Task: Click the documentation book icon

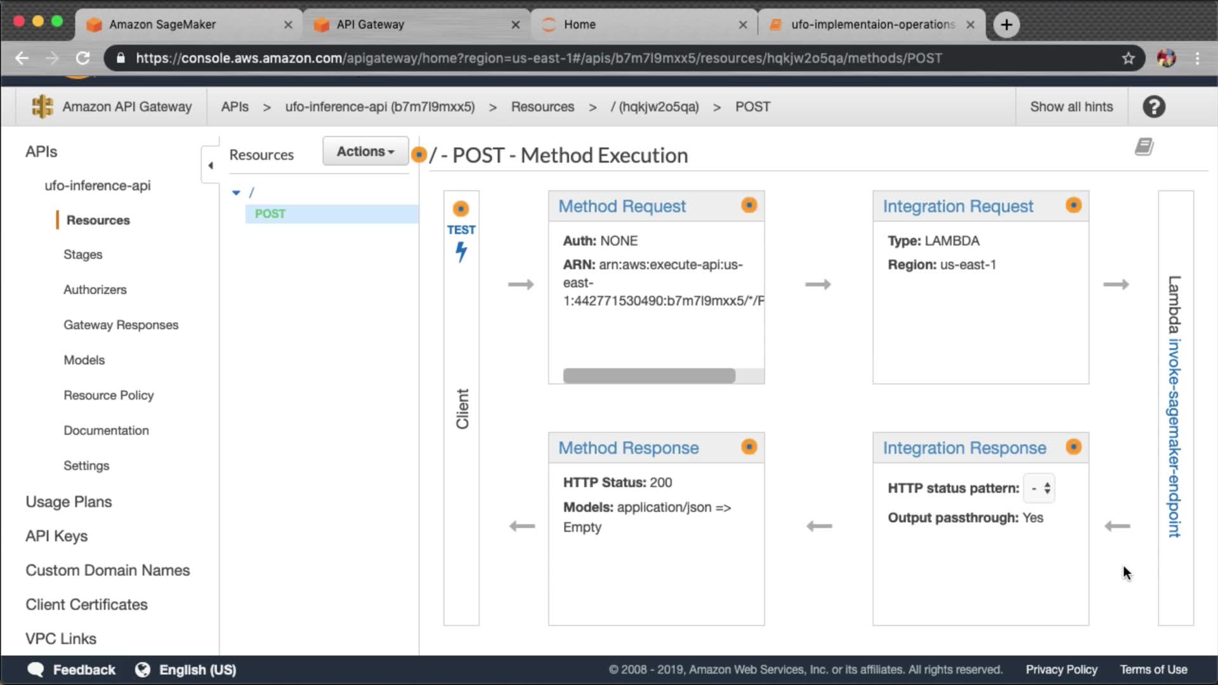Action: pyautogui.click(x=1144, y=147)
